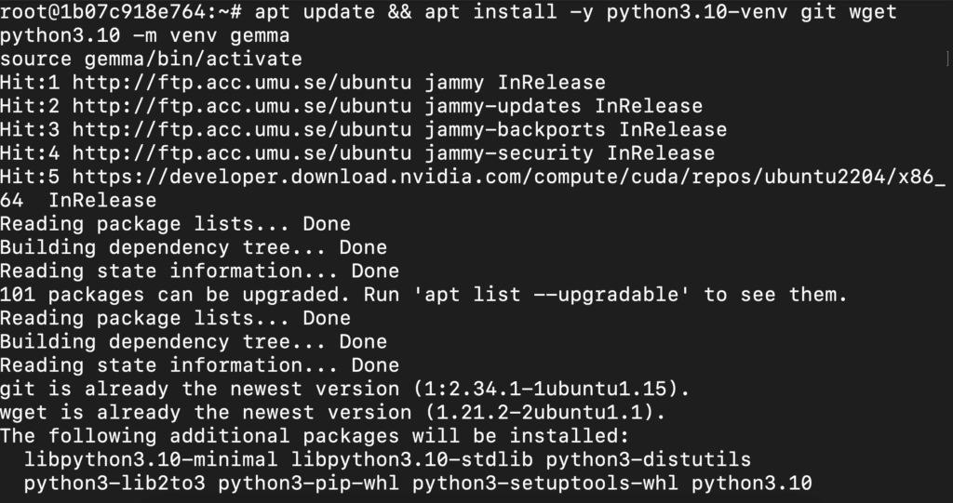Open the jammy-security repository URL

242,153
